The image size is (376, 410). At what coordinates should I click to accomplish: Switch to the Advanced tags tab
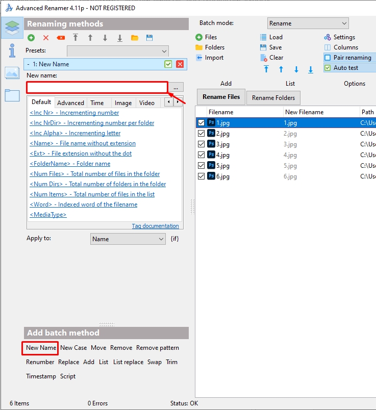click(70, 103)
